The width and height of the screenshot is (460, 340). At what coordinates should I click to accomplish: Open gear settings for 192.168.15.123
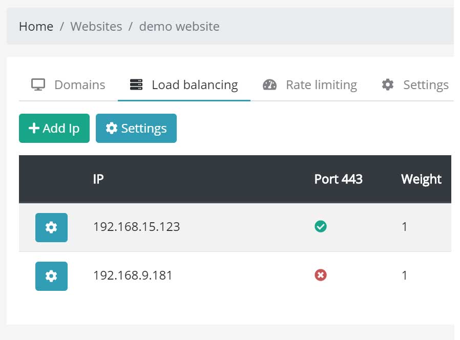point(51,227)
